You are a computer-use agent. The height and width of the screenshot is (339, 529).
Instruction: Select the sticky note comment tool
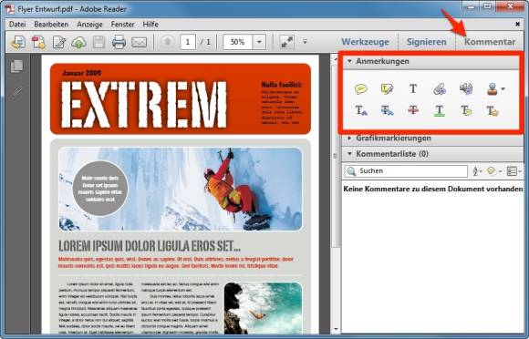click(360, 89)
